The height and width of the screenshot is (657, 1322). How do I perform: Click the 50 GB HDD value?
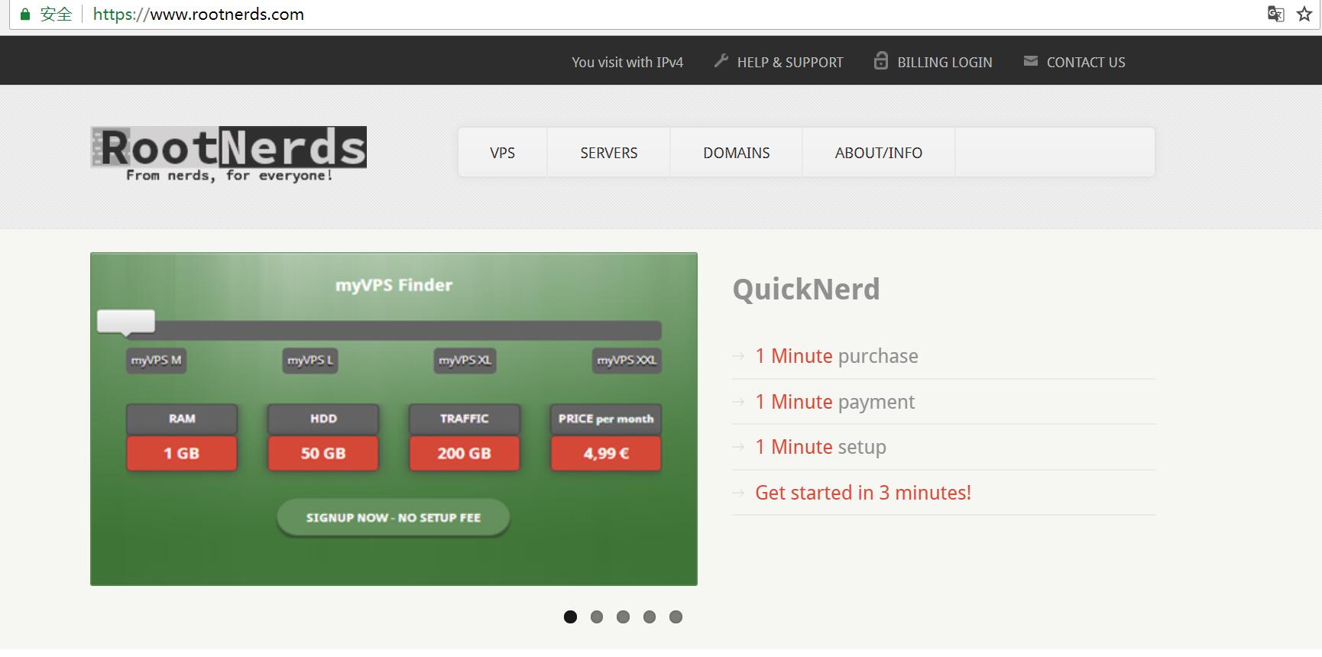click(323, 453)
